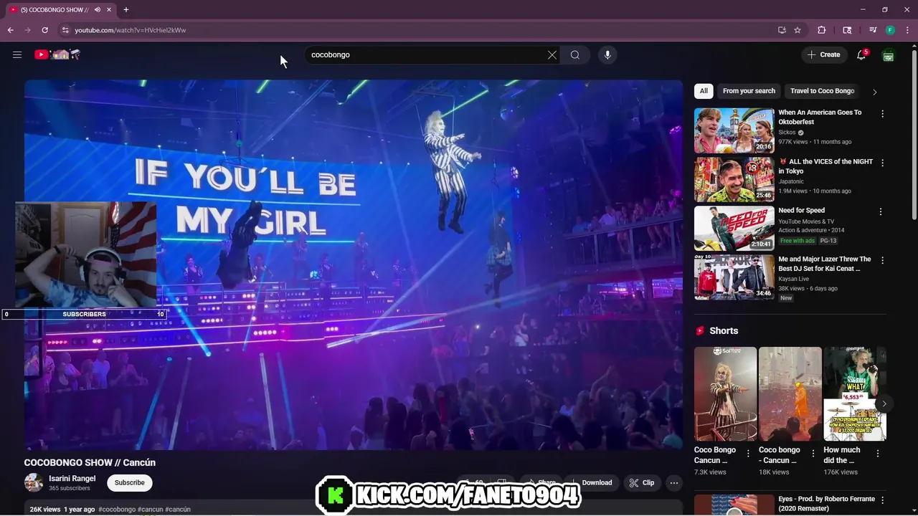Open Coco Bongo Cancun 7.3K views short
The width and height of the screenshot is (918, 516).
click(725, 393)
